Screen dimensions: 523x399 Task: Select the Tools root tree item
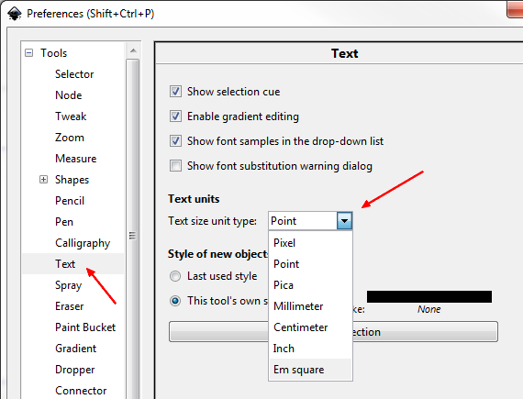pyautogui.click(x=54, y=53)
